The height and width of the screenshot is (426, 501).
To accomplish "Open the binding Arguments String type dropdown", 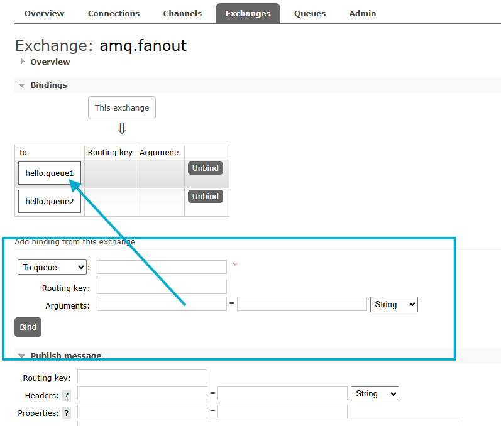I will [x=394, y=304].
